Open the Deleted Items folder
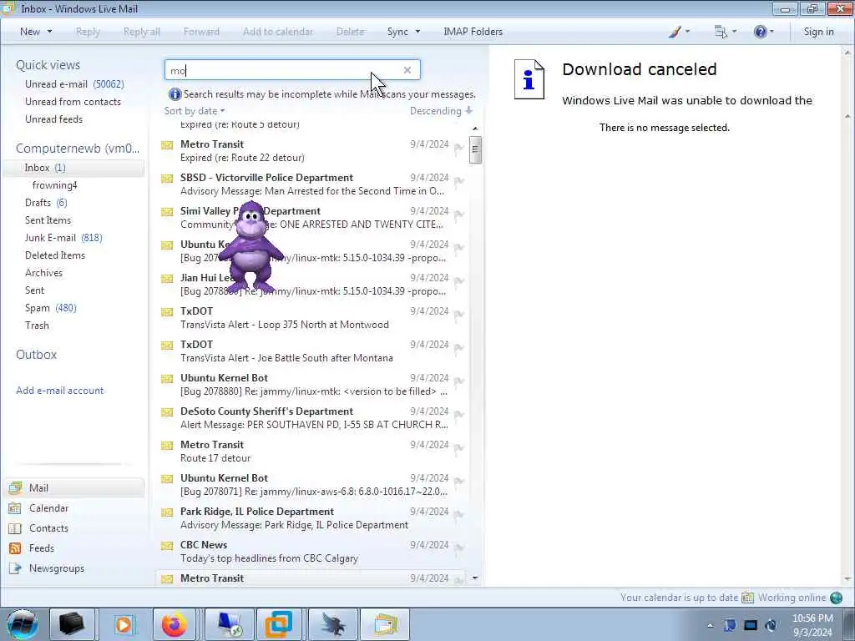Screen dimensions: 855x641 click(55, 255)
